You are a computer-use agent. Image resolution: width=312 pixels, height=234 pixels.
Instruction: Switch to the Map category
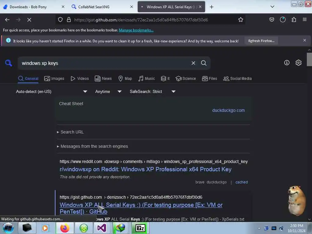(x=125, y=78)
